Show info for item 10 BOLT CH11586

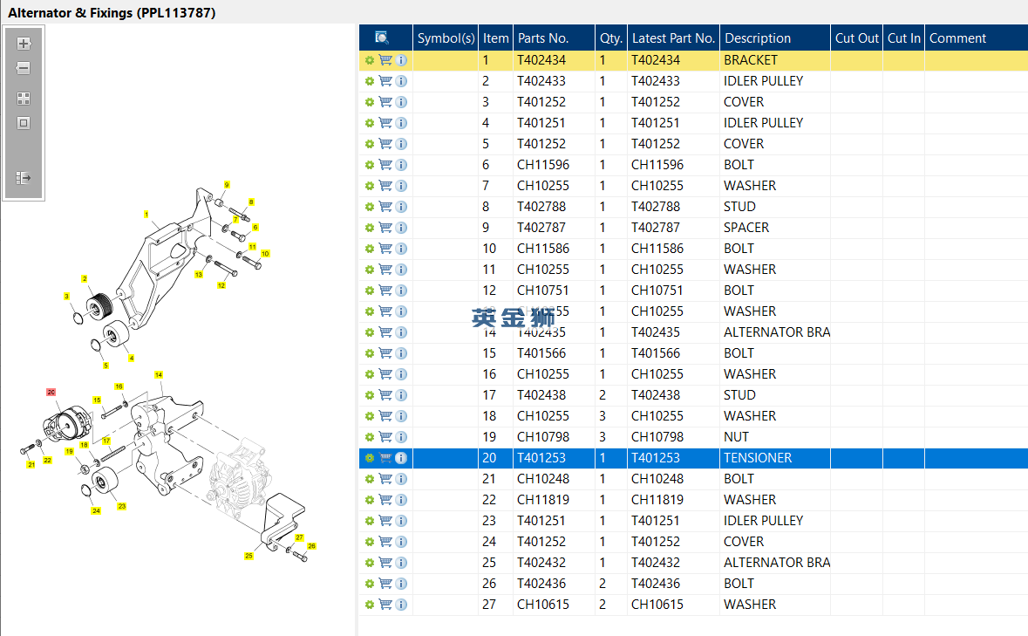click(x=401, y=249)
